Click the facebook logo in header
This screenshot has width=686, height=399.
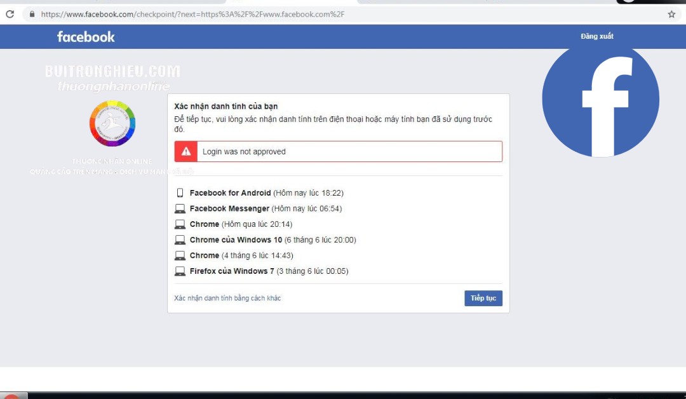tap(86, 37)
